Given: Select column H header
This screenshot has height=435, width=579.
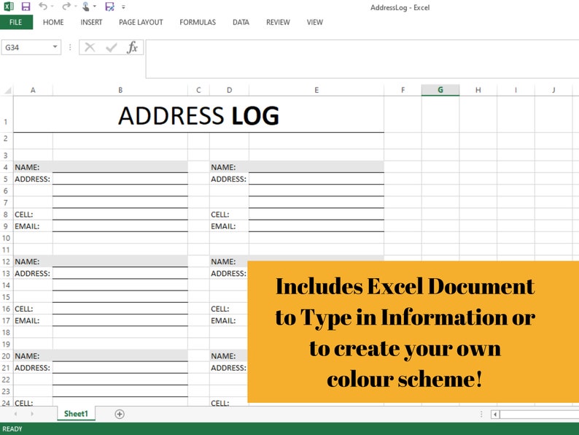Looking at the screenshot, I should [x=478, y=91].
